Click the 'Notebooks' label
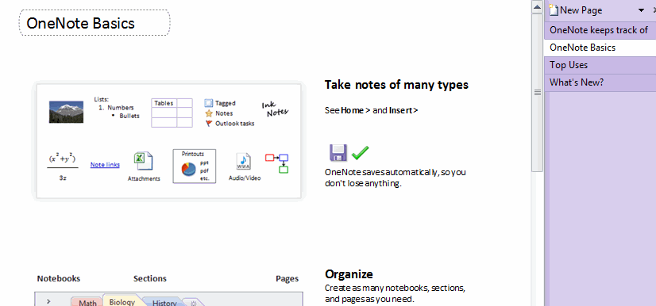The image size is (656, 306). coord(59,278)
